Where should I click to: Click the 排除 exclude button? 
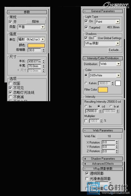pos(36,22)
